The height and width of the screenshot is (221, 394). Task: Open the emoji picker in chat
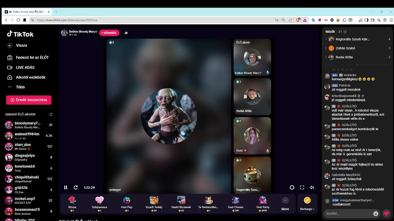(376, 214)
